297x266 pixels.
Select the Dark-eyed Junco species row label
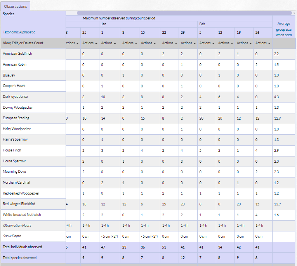pos(15,97)
